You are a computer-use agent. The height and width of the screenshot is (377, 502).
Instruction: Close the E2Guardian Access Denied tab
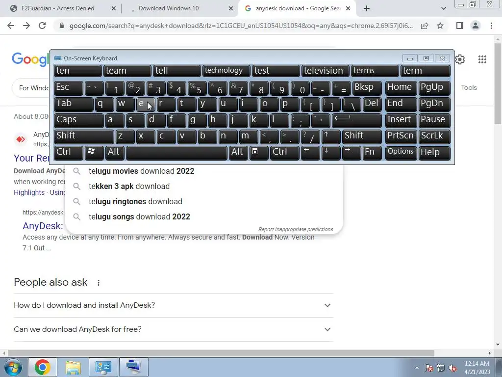[x=114, y=9]
